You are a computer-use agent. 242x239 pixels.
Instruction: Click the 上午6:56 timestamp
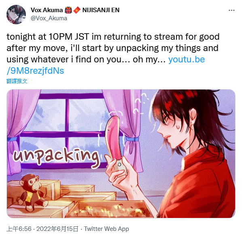[x=19, y=229]
